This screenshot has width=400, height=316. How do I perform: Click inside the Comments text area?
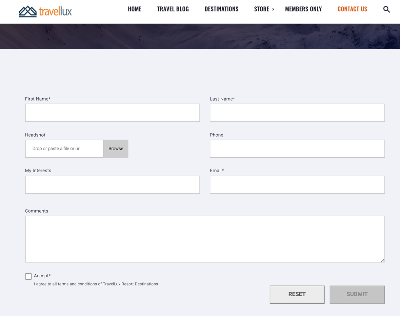pyautogui.click(x=205, y=239)
